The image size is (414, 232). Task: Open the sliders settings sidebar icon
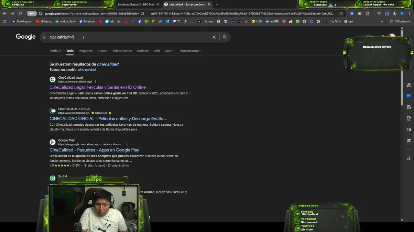[409, 158]
